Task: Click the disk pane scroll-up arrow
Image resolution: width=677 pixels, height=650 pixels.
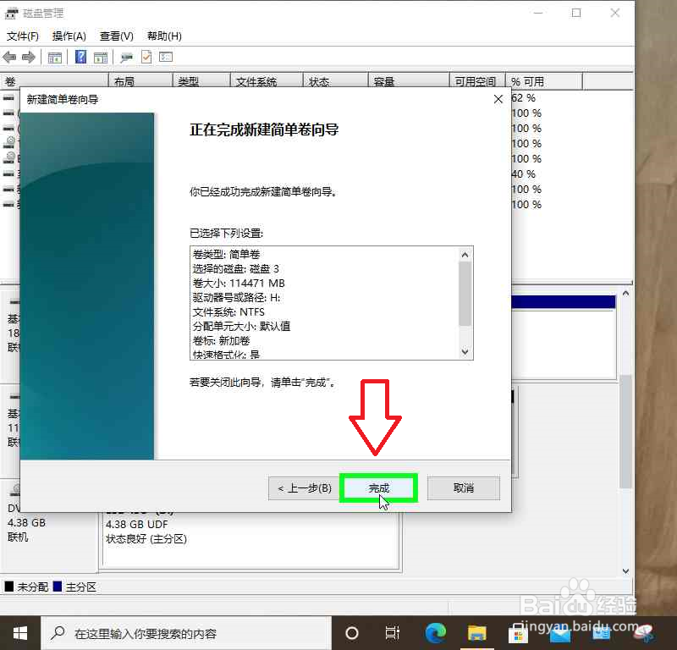Action: coord(625,294)
